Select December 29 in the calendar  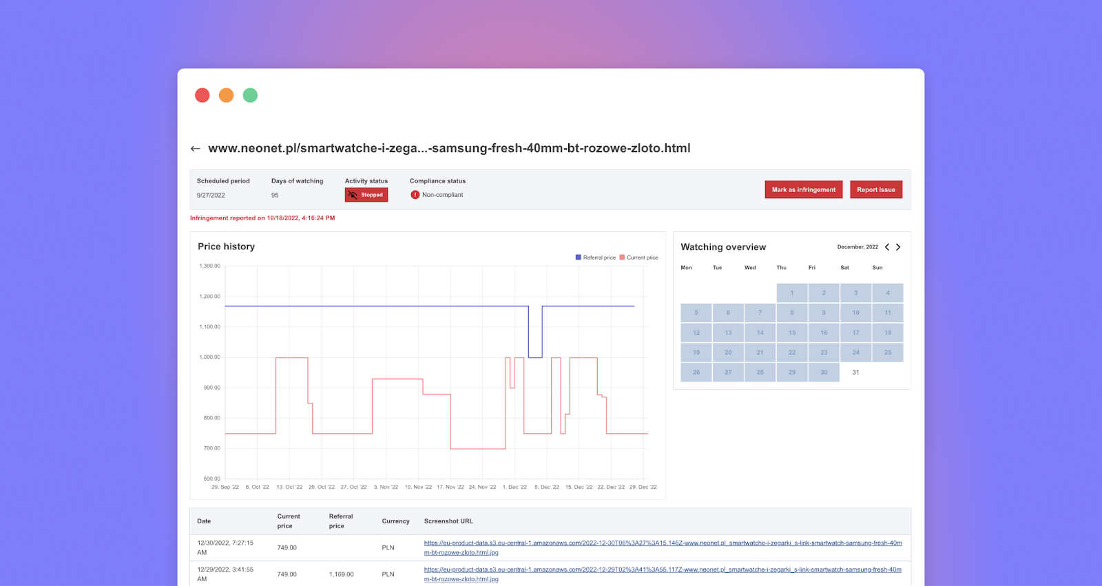point(792,373)
